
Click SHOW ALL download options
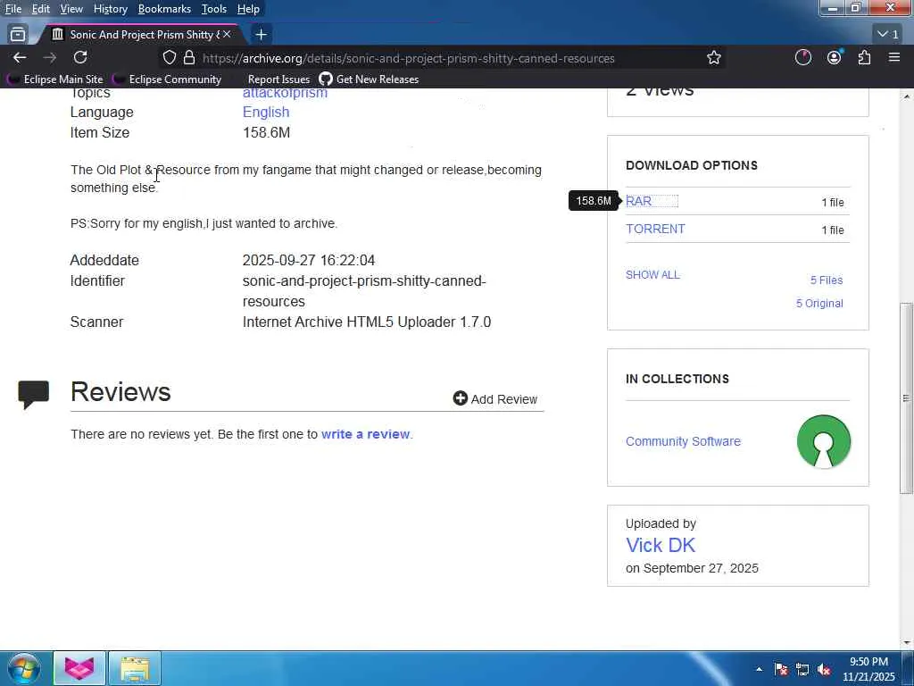[652, 275]
